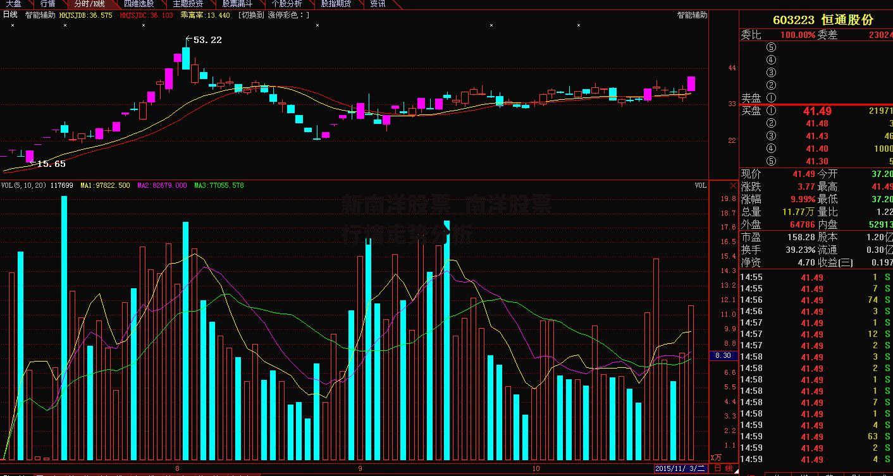This screenshot has width=893, height=476.
Task: Click the 现价 41.49 value
Action: click(803, 174)
